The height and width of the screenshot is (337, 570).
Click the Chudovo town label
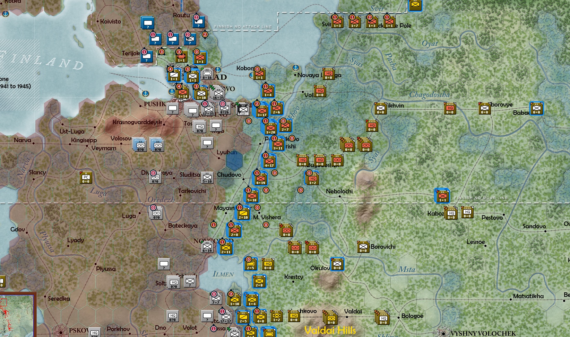tap(229, 175)
